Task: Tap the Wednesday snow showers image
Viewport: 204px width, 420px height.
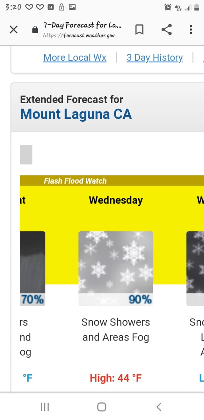Action: (x=116, y=269)
